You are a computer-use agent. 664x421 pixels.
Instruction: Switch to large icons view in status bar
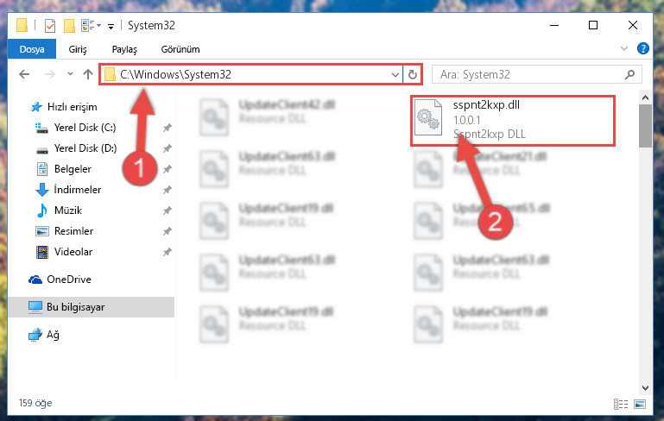[x=640, y=404]
